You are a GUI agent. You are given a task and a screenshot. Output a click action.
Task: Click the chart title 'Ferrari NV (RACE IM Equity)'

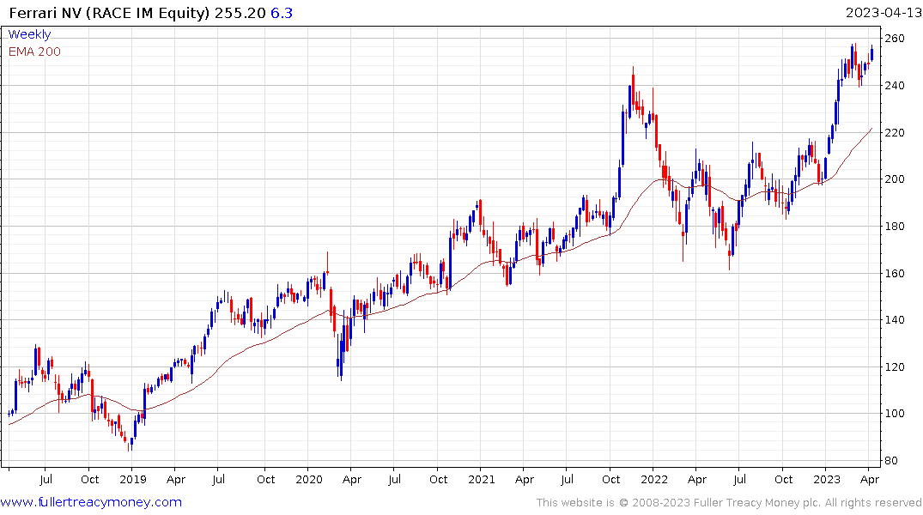[x=109, y=13]
